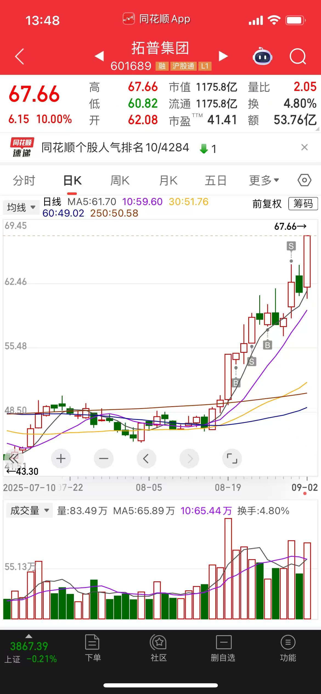
Task: Tap the 沪股通 tag
Action: (x=183, y=66)
